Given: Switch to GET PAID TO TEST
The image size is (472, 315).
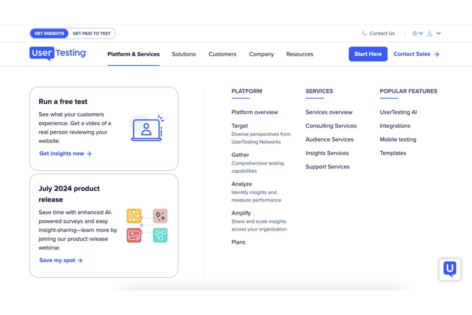Looking at the screenshot, I should [92, 33].
